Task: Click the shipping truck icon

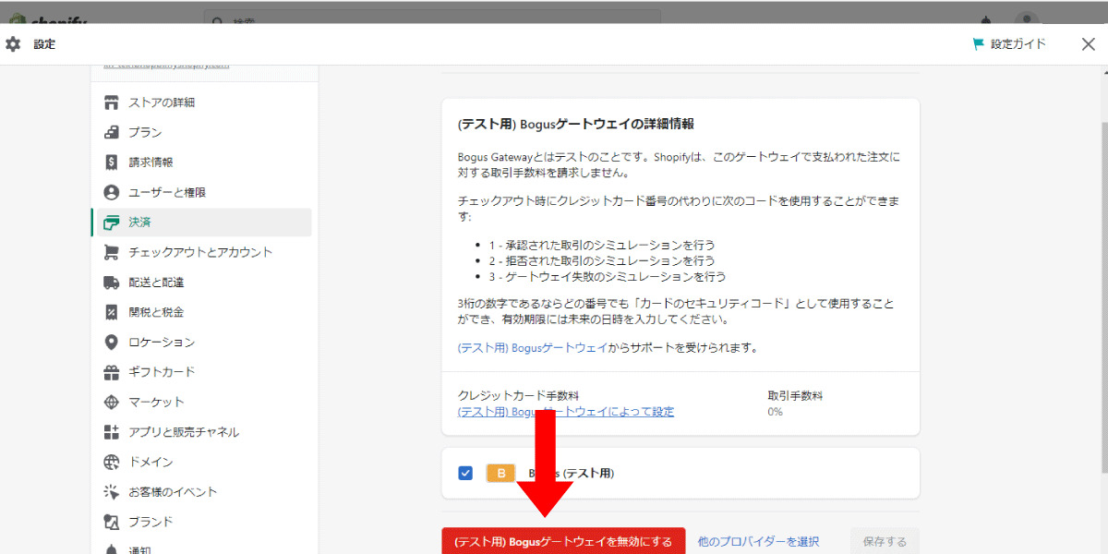Action: tap(112, 283)
